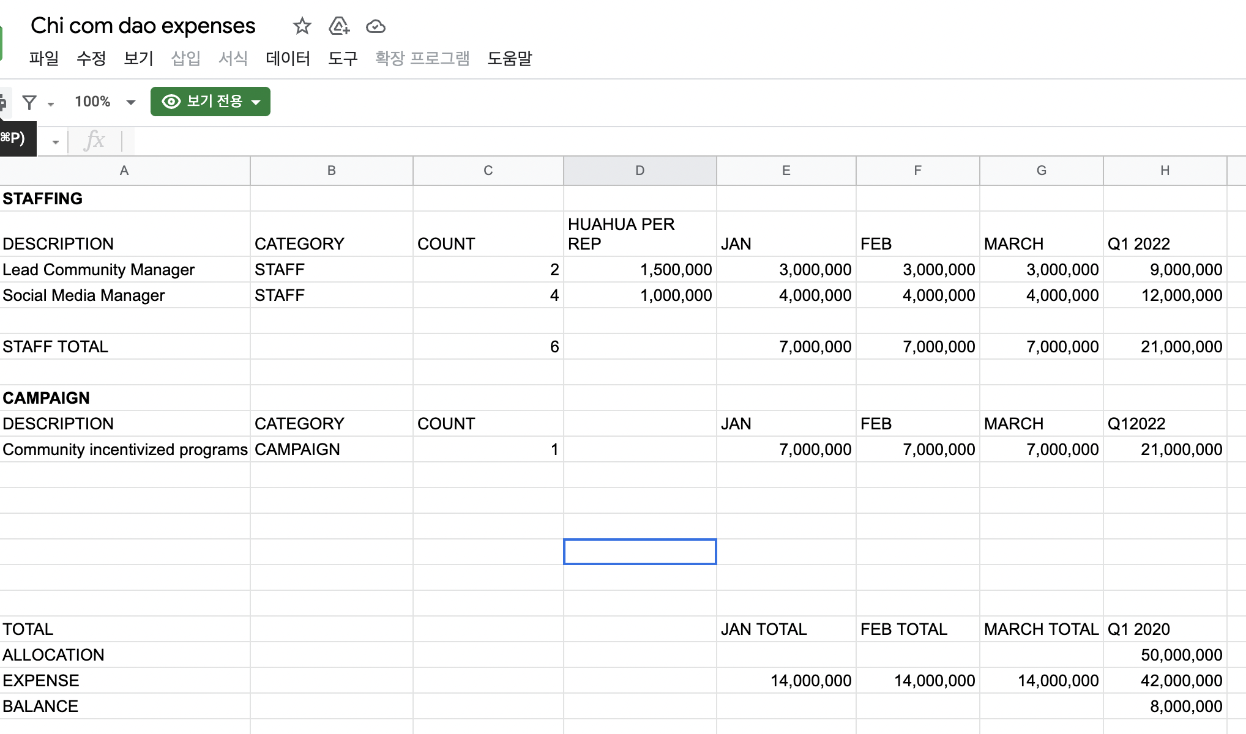Click the filter funnel icon
The image size is (1246, 734).
pyautogui.click(x=29, y=102)
